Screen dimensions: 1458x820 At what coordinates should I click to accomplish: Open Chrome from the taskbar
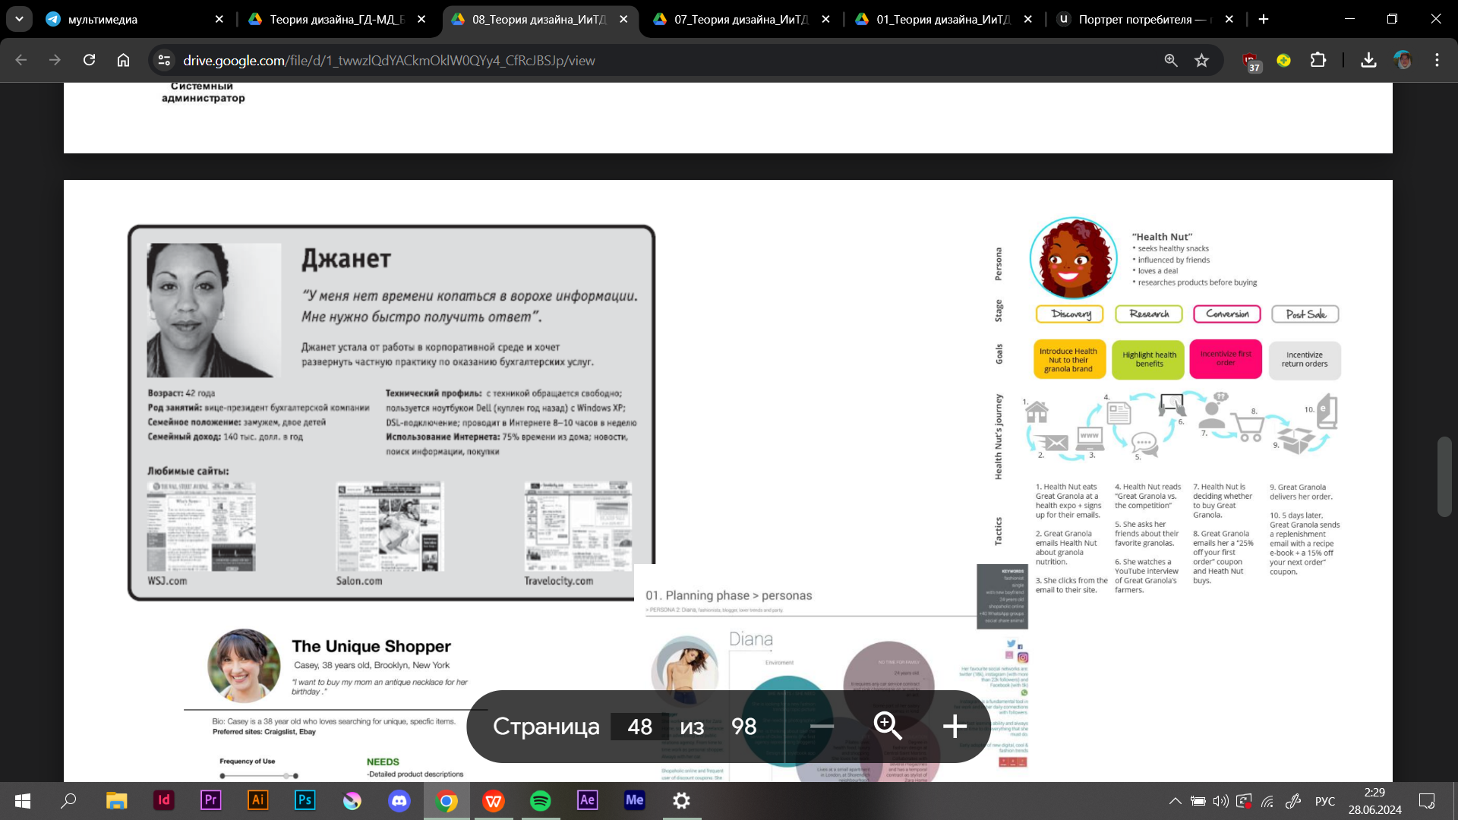pos(447,800)
